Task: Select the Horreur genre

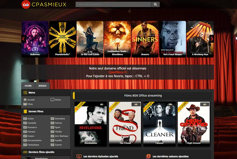Action: [31, 132]
